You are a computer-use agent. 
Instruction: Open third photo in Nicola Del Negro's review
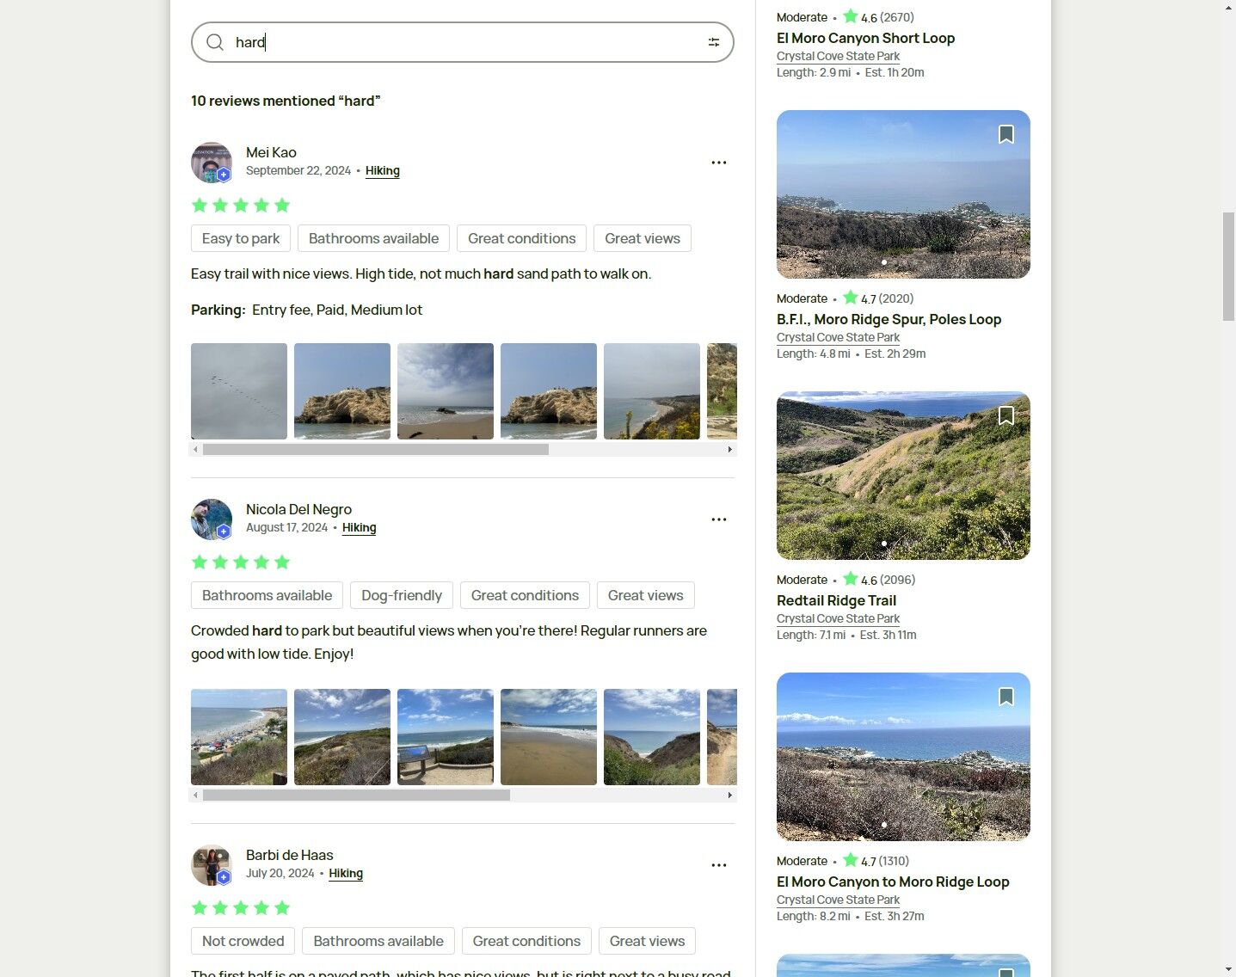coord(446,737)
